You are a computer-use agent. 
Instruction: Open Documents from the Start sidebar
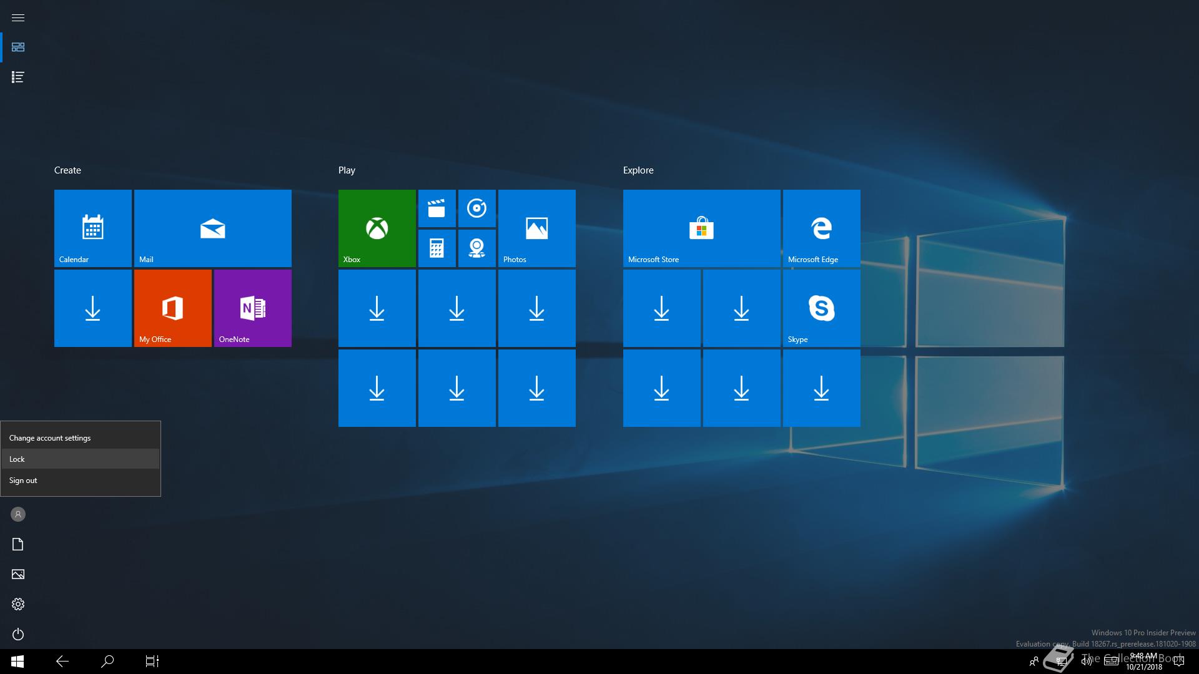click(x=18, y=544)
